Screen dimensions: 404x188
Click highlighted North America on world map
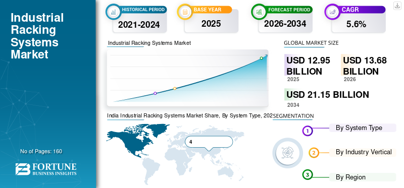click(x=134, y=140)
